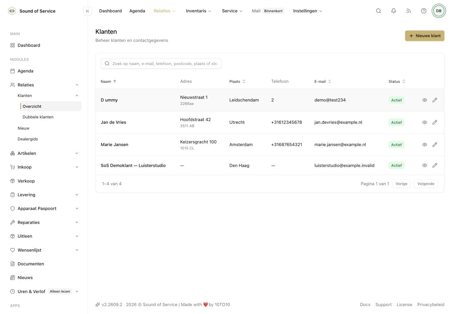This screenshot has width=452, height=314.
Task: Open Agenda in top navigation
Action: tap(137, 11)
